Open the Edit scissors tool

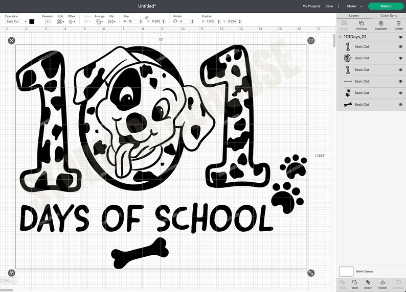click(60, 22)
